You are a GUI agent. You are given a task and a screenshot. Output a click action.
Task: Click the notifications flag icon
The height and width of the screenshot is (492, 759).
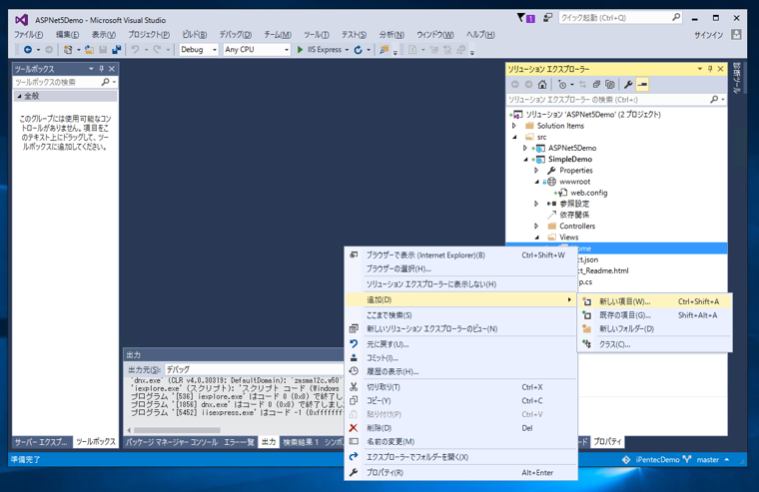521,18
